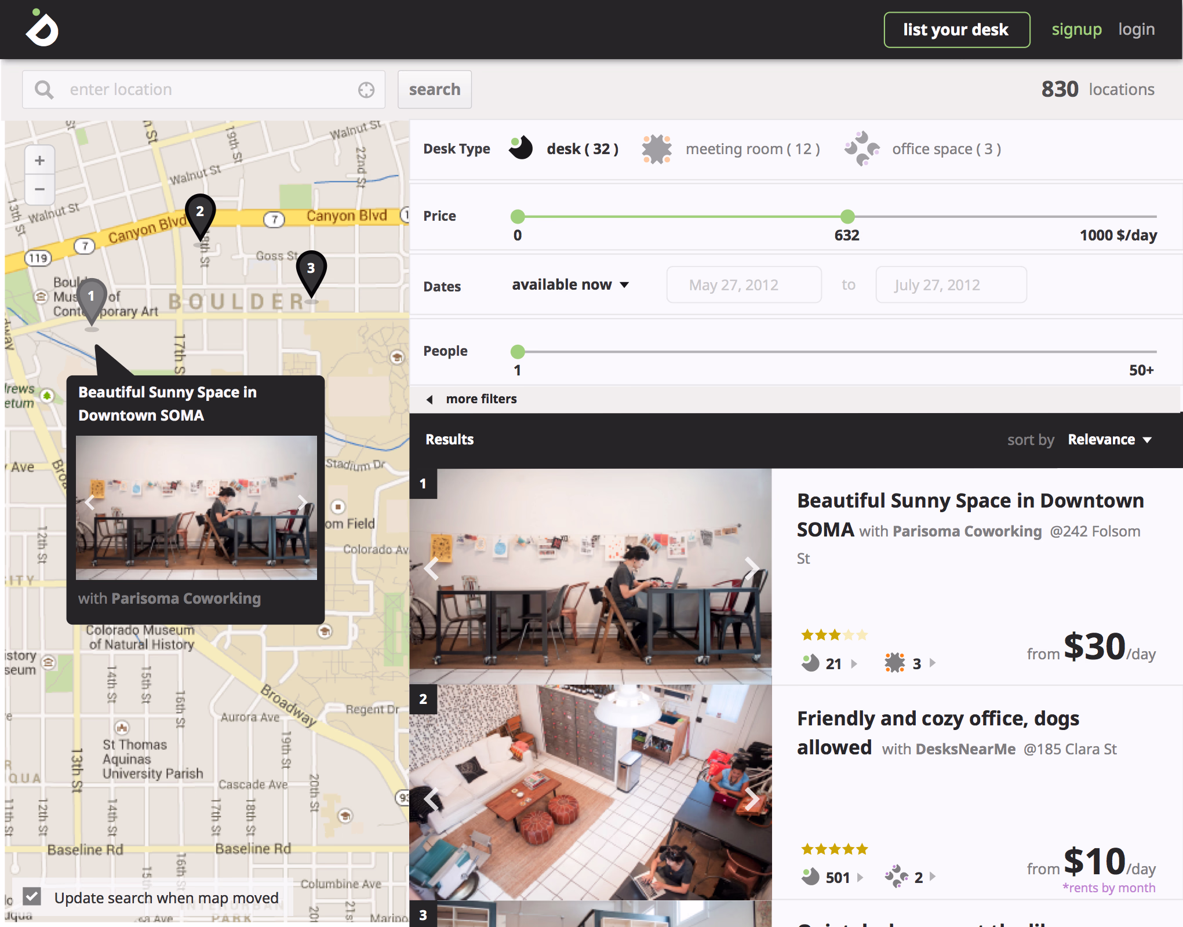The width and height of the screenshot is (1183, 927).
Task: Click the 830 locations count
Action: click(x=1098, y=89)
